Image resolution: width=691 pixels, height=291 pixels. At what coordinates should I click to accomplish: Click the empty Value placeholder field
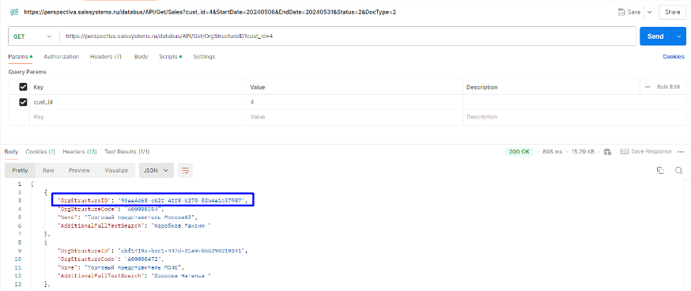click(x=354, y=117)
